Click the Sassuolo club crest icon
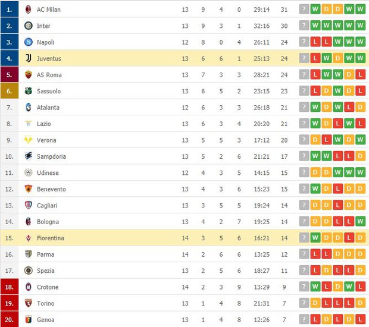Viewport: 369px width, 327px height. point(28,91)
